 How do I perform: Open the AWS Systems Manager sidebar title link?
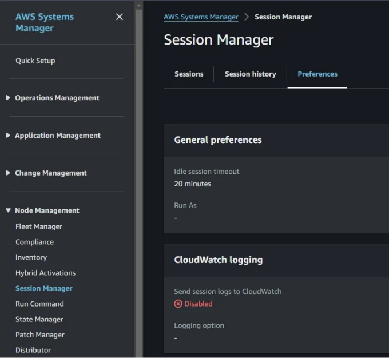[x=45, y=22]
